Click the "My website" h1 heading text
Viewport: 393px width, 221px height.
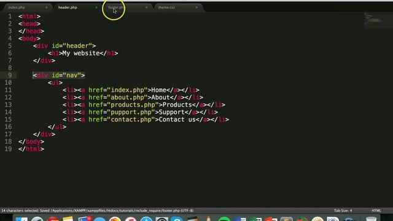coord(81,53)
